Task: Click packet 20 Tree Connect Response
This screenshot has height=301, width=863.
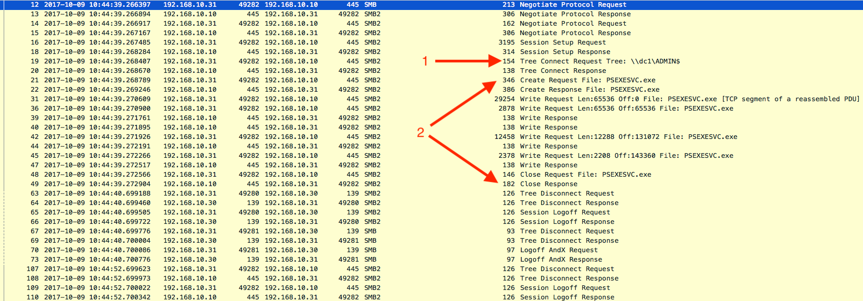Action: [x=563, y=71]
